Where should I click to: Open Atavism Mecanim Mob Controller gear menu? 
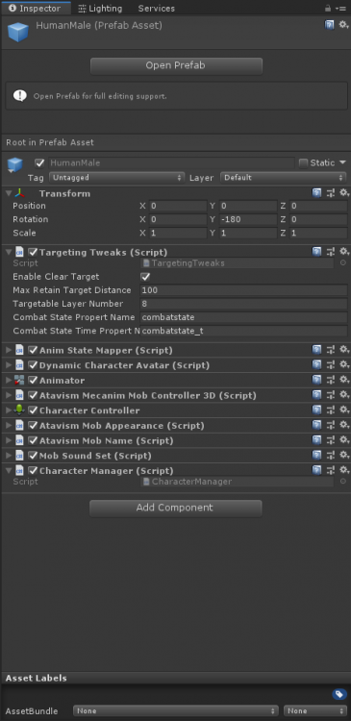point(344,395)
